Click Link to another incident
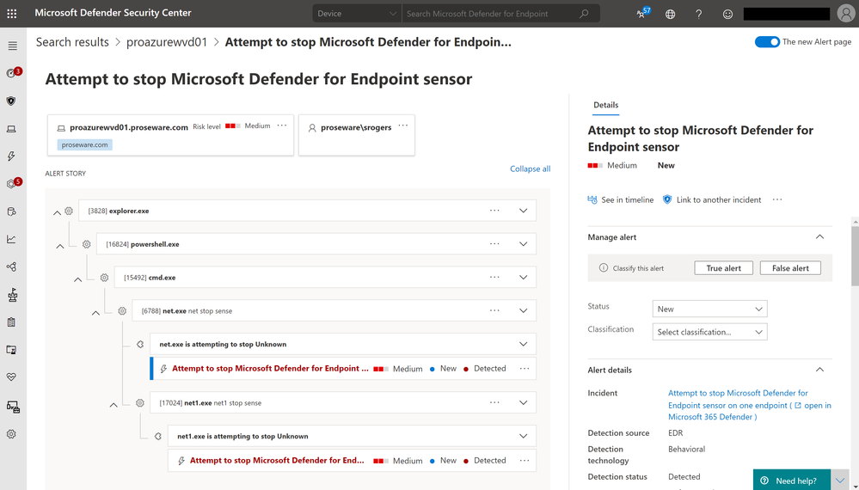859x490 pixels. point(712,199)
